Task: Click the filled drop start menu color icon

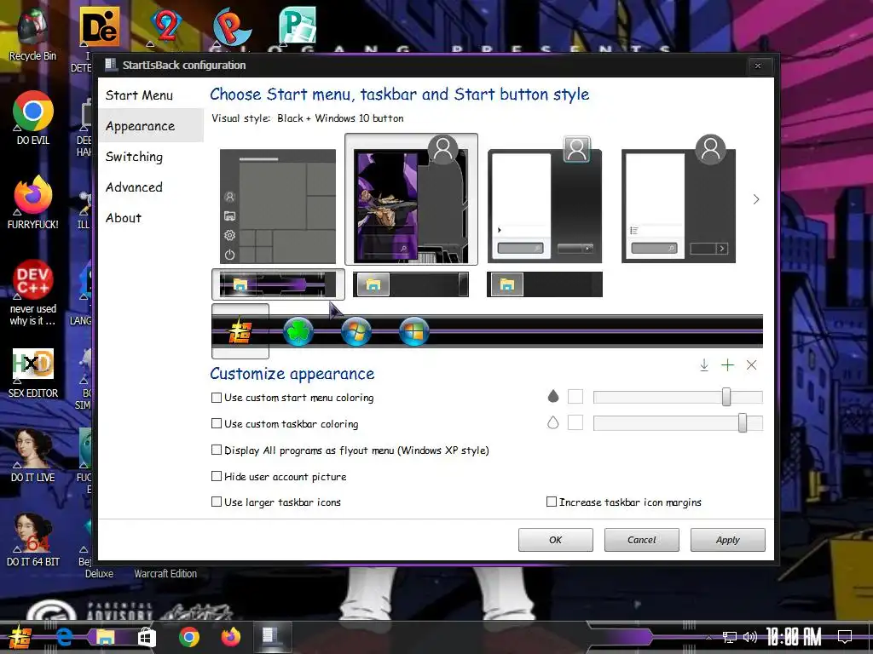Action: [x=552, y=396]
